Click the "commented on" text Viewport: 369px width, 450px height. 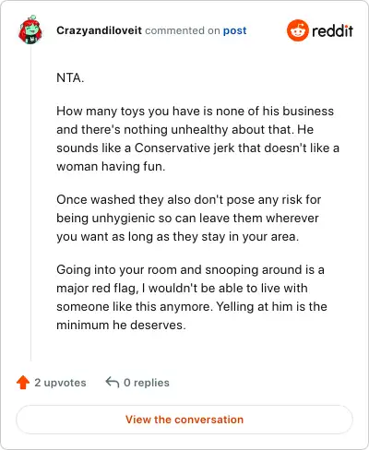(183, 30)
